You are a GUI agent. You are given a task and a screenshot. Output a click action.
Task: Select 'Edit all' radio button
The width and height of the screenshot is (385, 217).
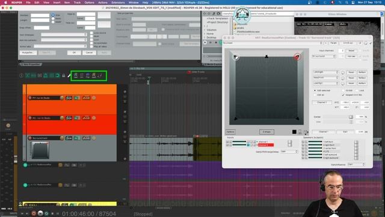[x=315, y=95]
